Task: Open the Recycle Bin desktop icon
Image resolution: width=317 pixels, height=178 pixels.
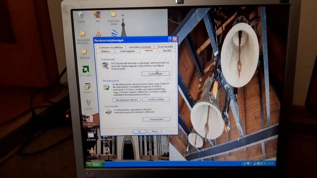Action: tap(81, 15)
